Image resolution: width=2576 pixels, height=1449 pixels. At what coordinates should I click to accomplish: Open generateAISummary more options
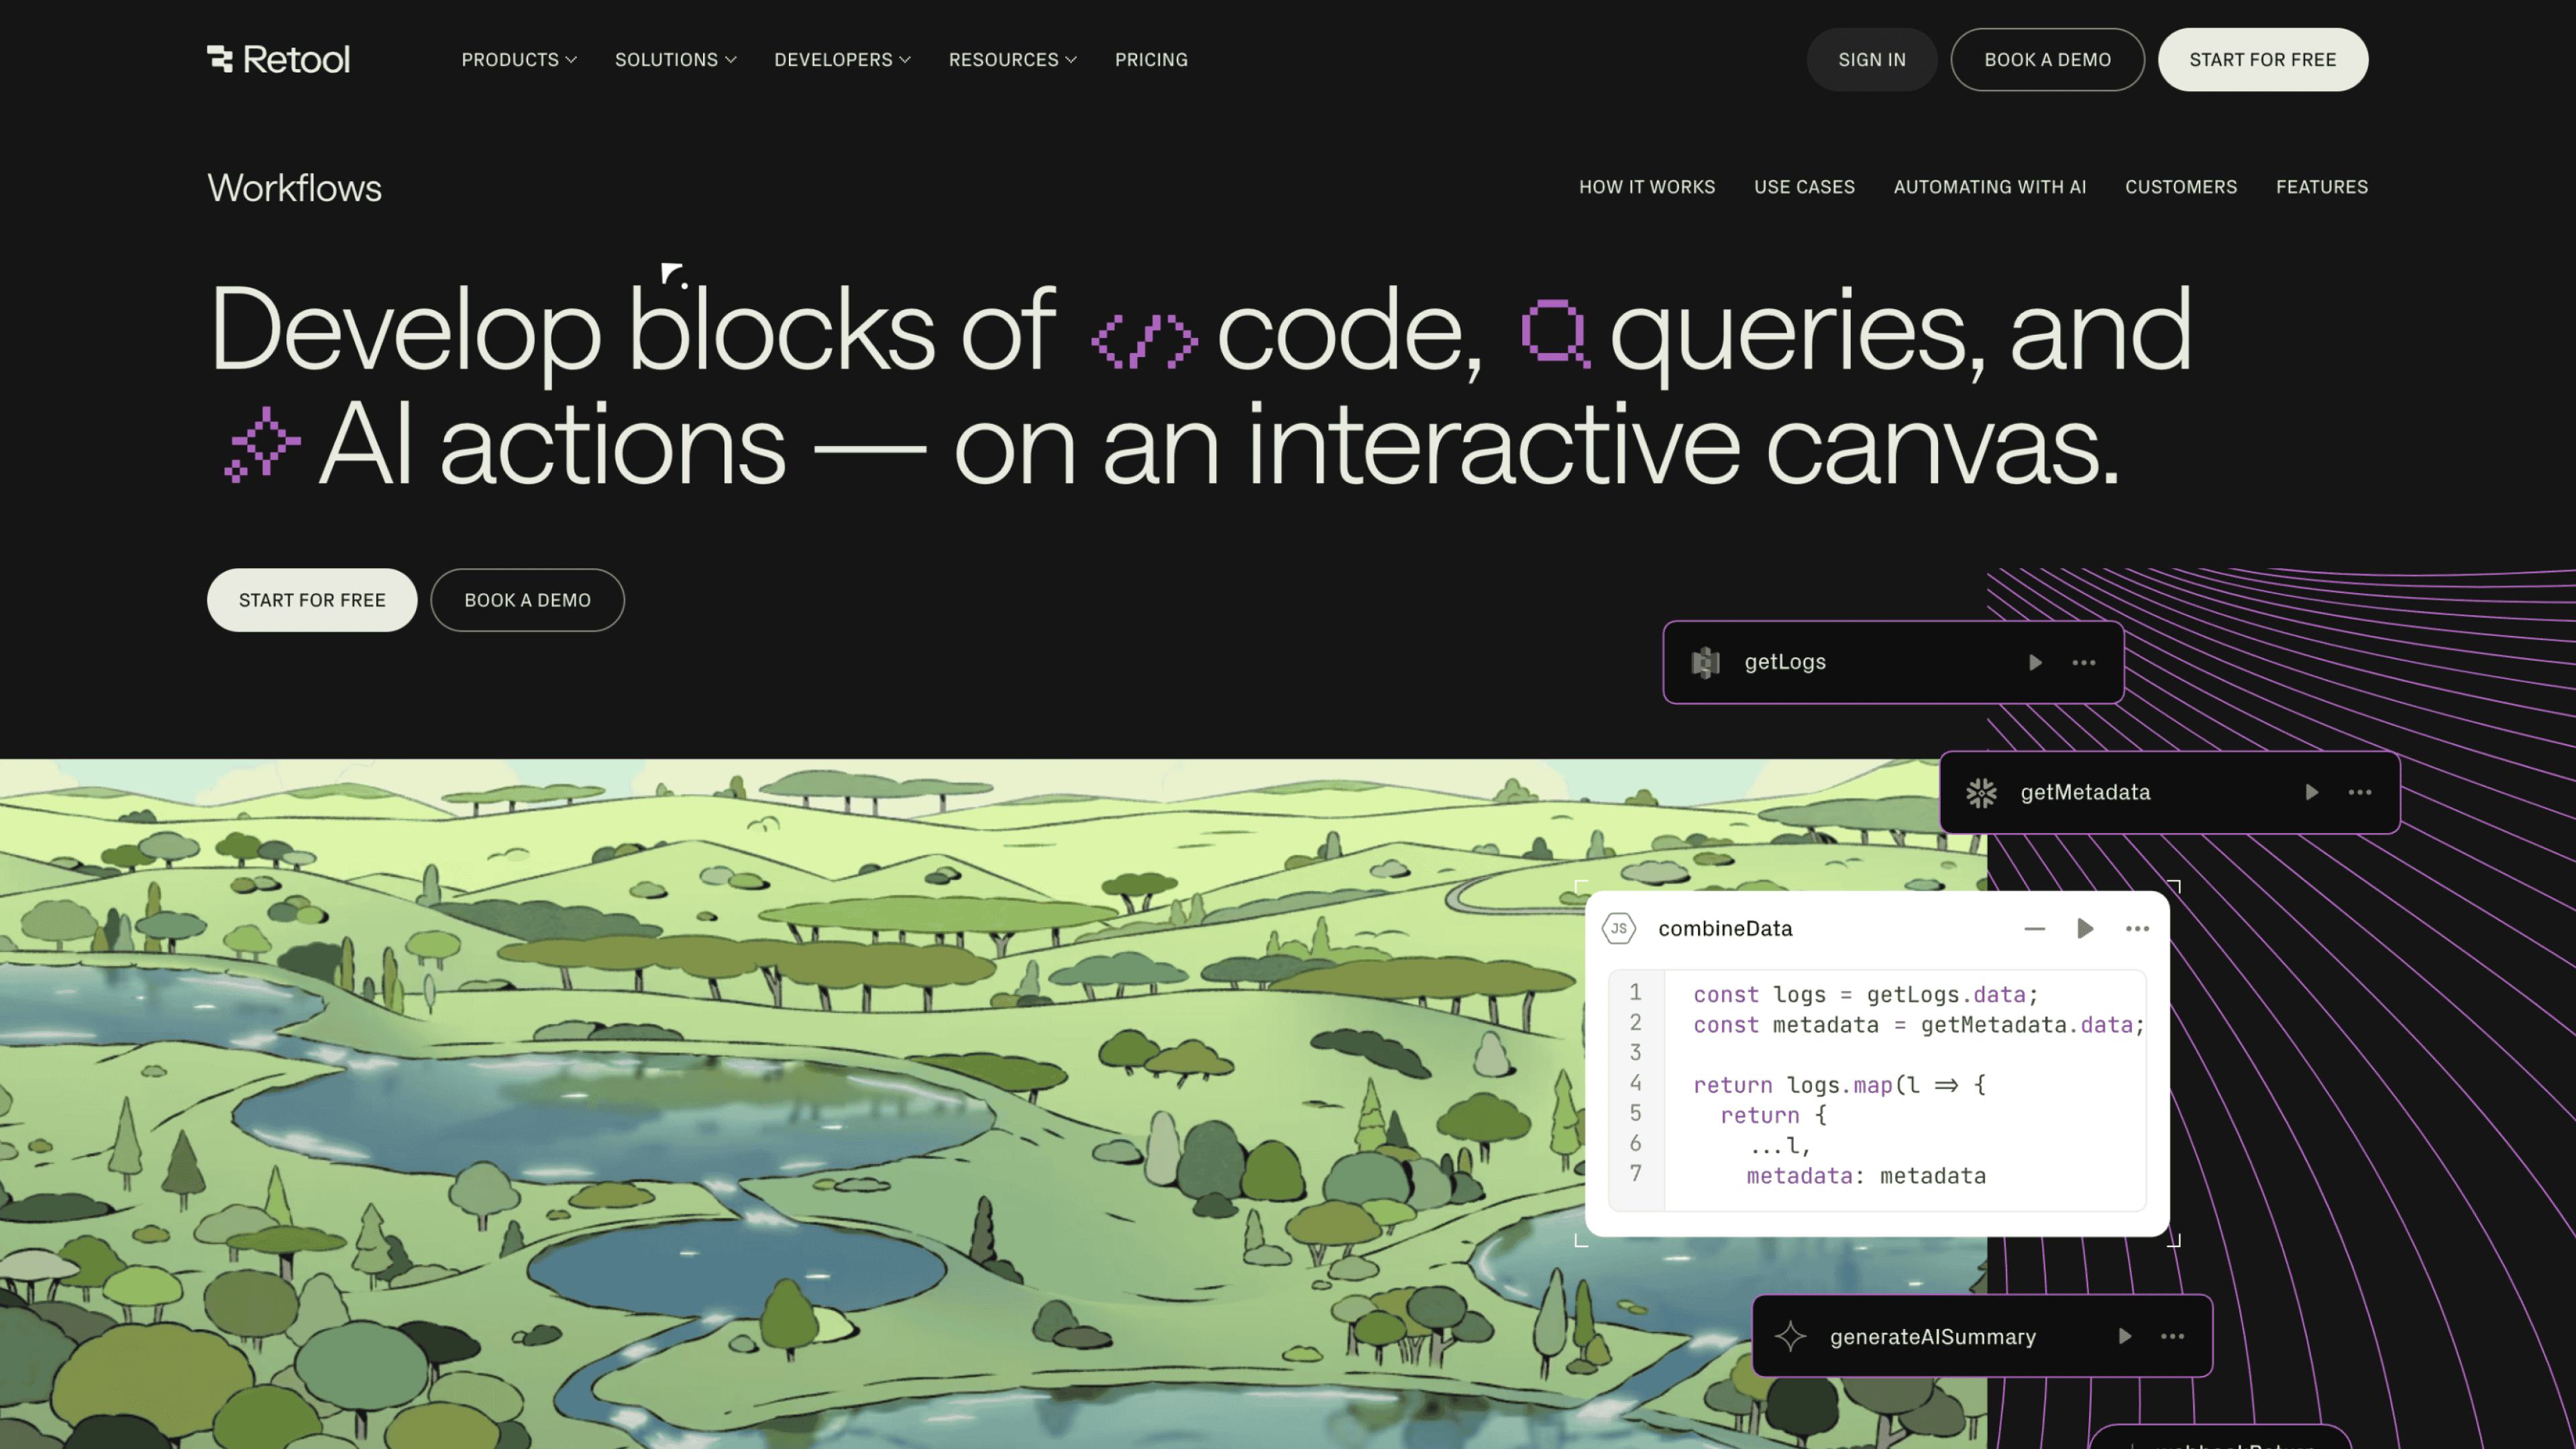point(2172,1336)
